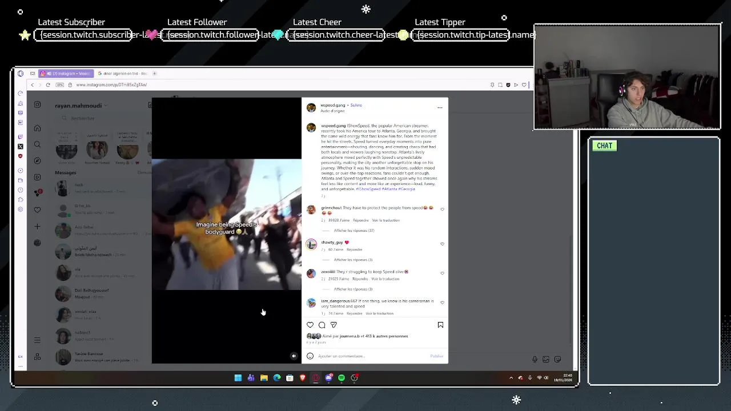
Task: Open the emoji picker in the comment box
Action: 310,356
